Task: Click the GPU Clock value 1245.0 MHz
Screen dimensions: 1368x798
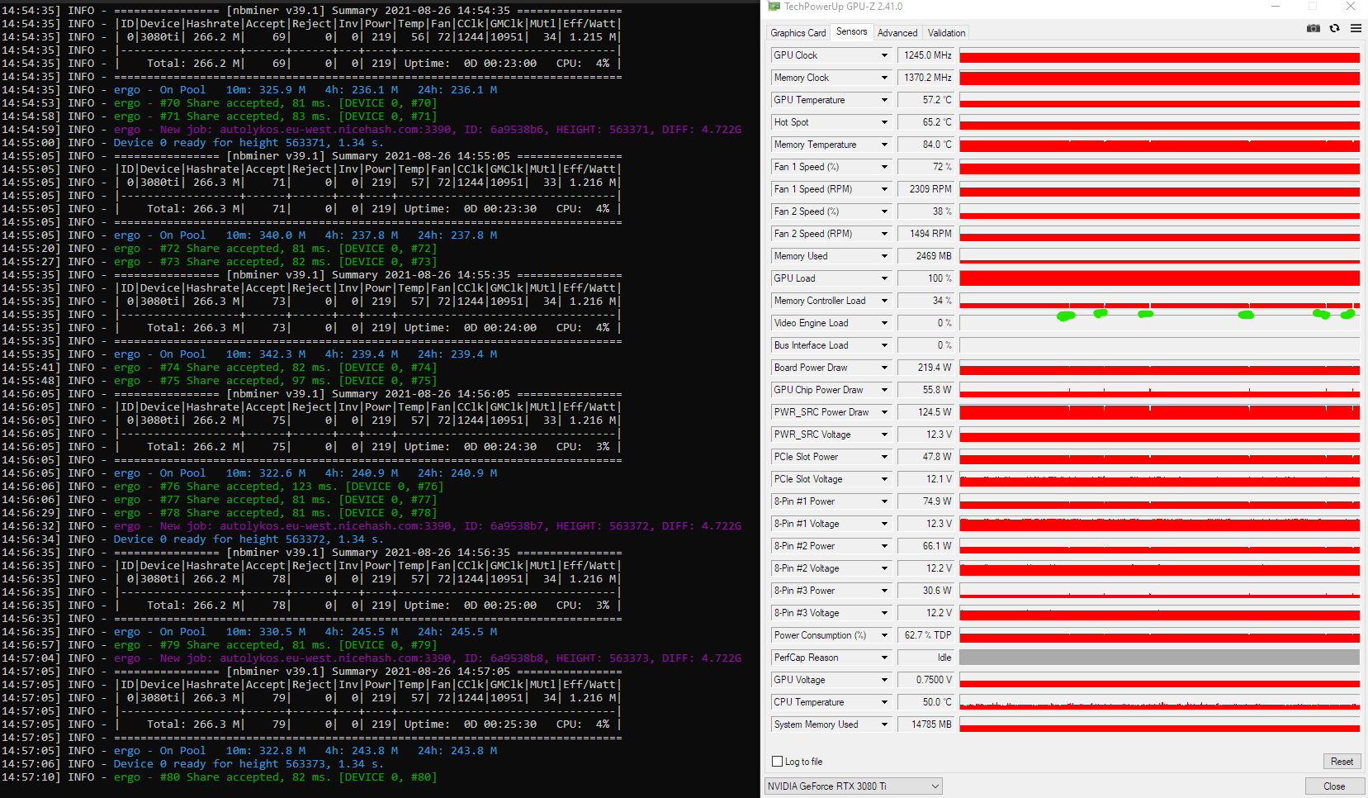Action: (x=926, y=55)
